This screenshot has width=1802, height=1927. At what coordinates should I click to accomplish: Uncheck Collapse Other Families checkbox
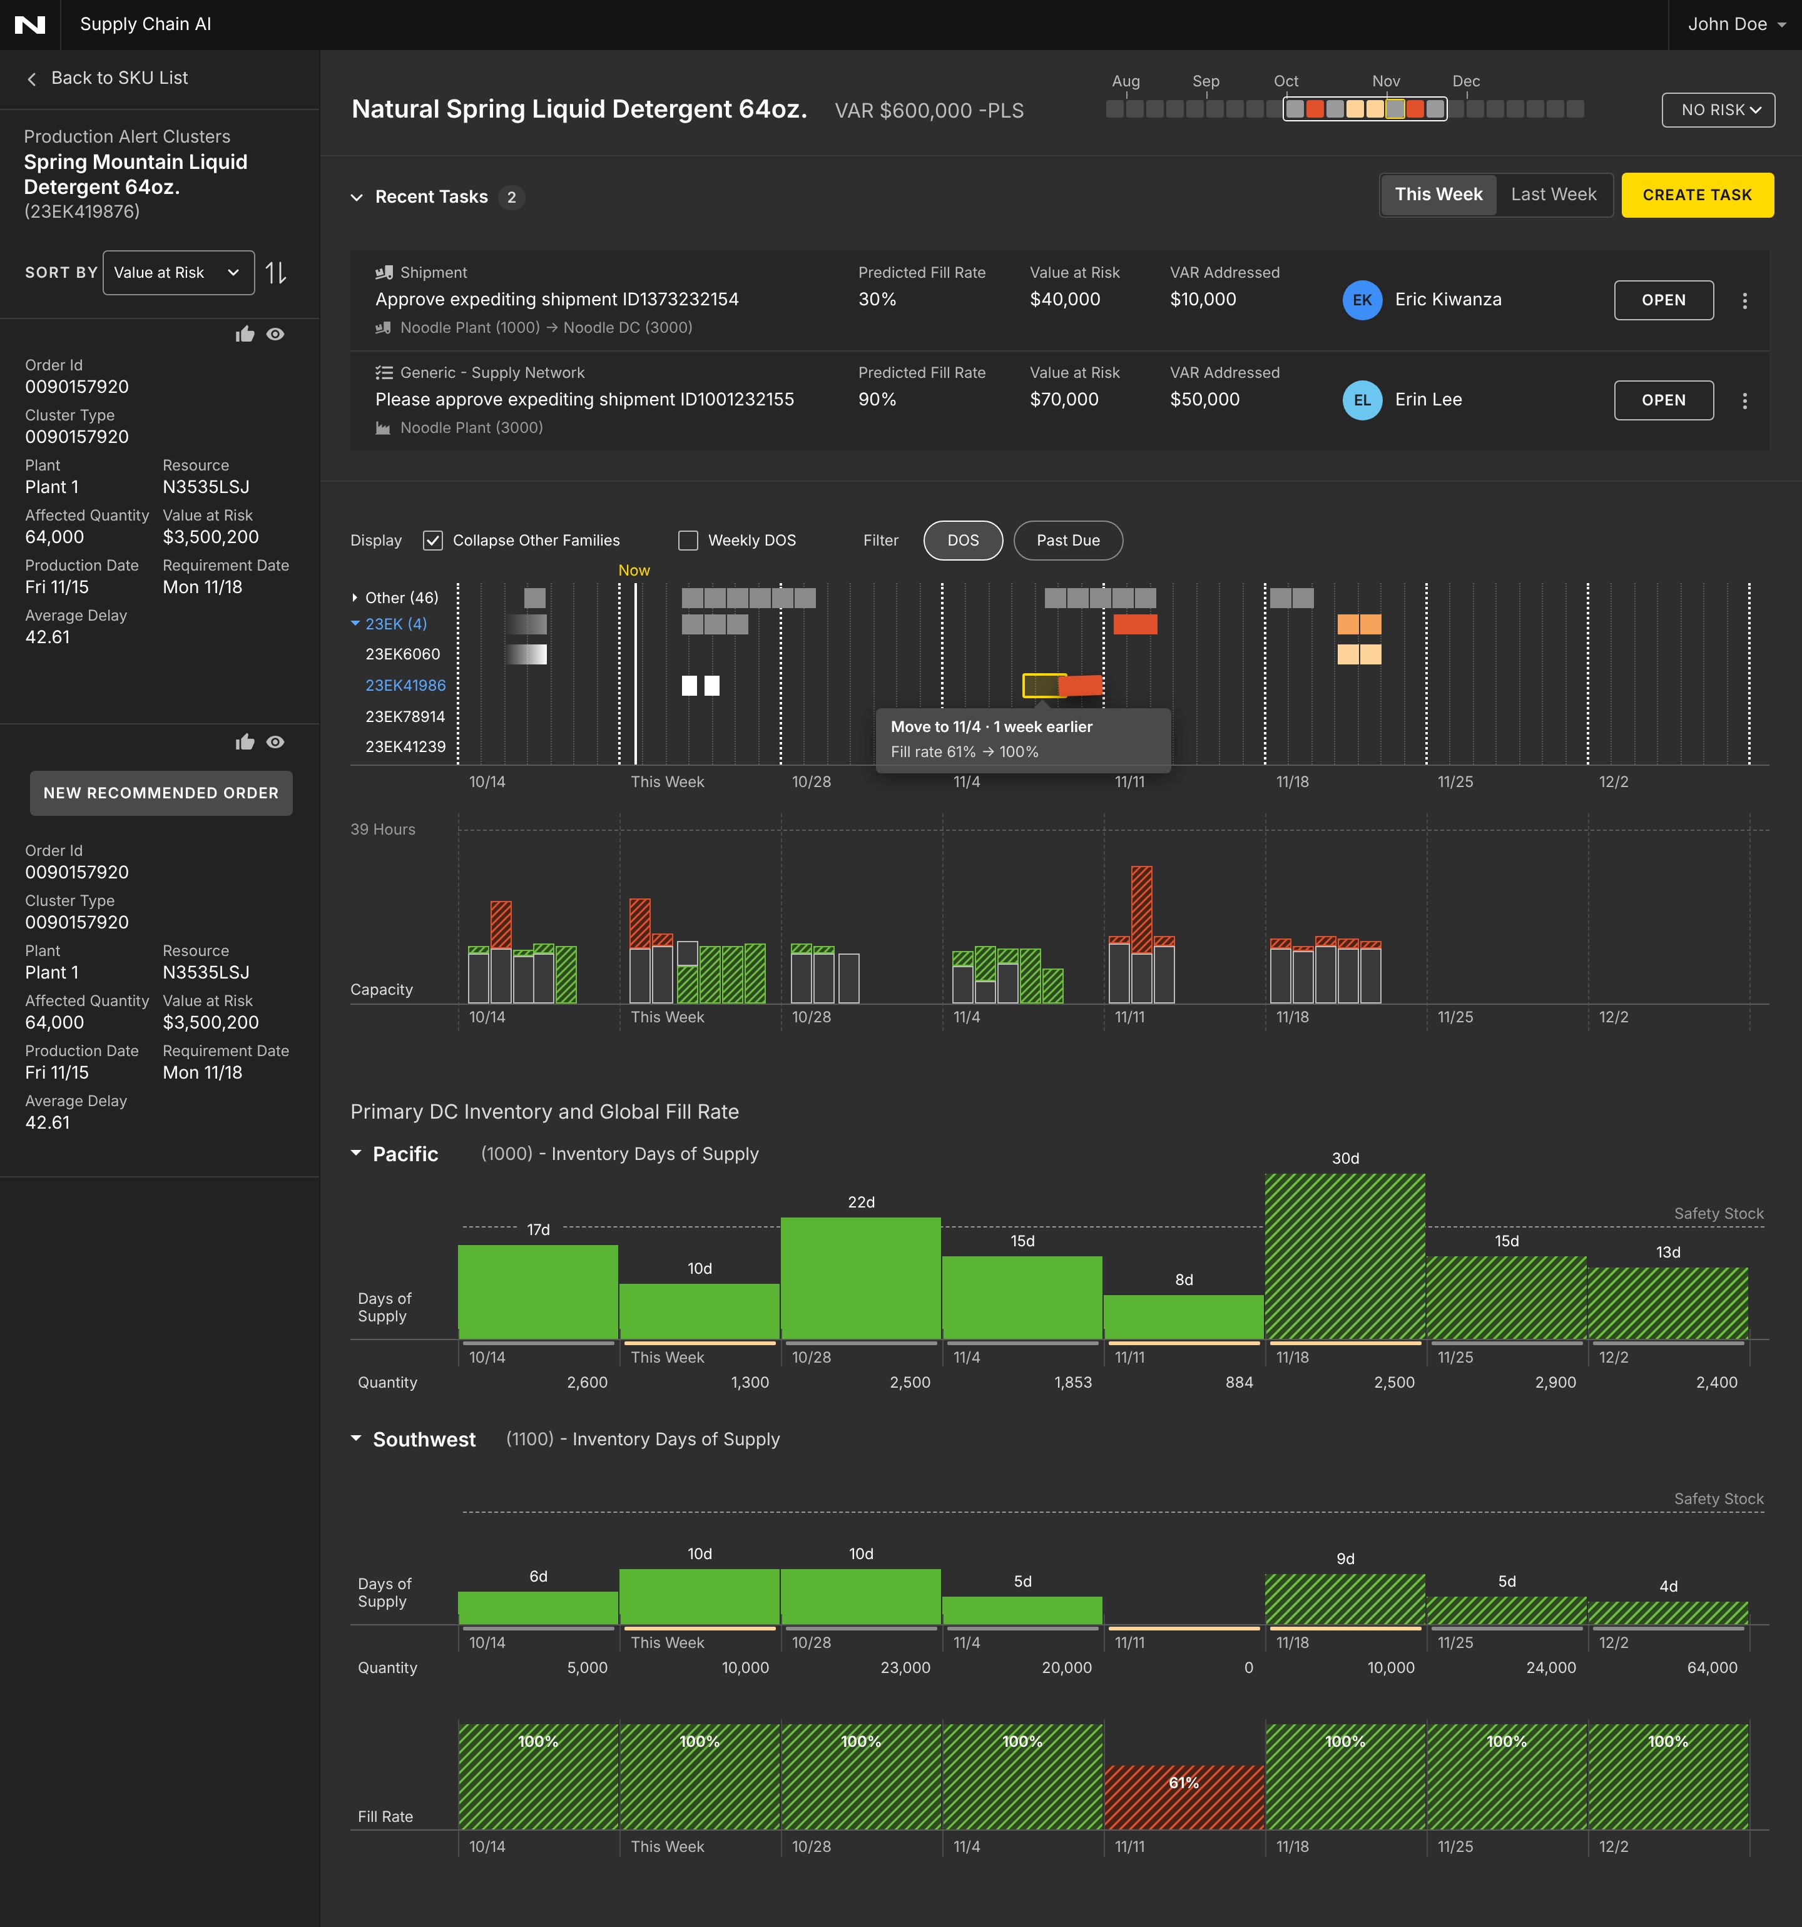tap(434, 541)
